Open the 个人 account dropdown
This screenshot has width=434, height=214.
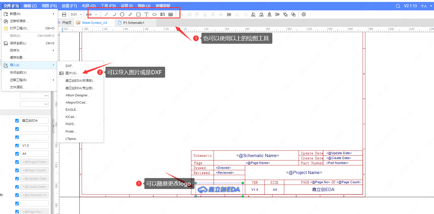(426, 6)
